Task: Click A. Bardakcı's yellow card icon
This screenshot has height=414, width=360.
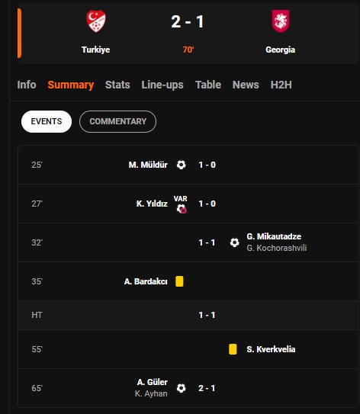Action: (x=179, y=281)
